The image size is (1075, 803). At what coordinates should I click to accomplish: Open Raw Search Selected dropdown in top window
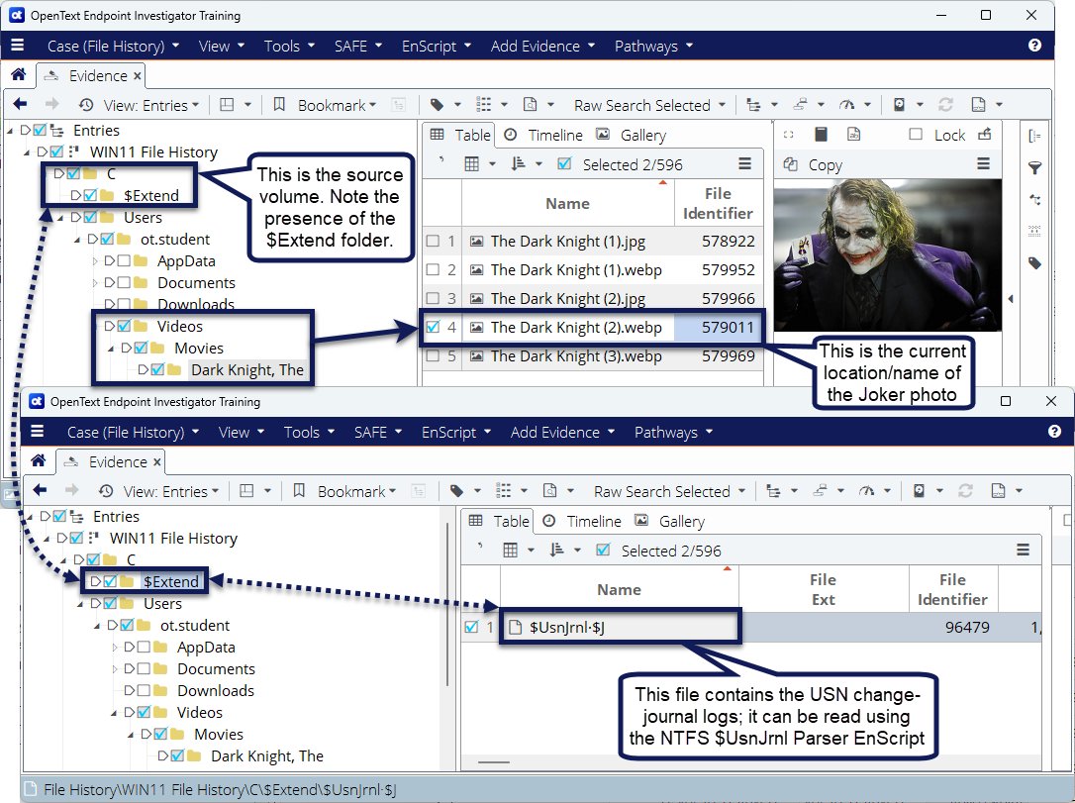click(x=649, y=105)
